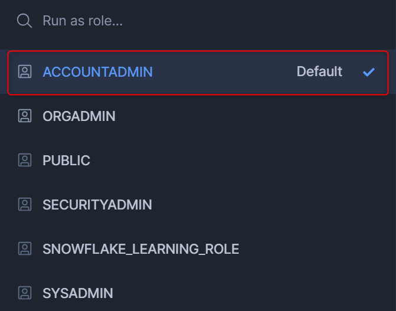Switch to the ORGADMIN role
The width and height of the screenshot is (396, 311).
pos(79,116)
